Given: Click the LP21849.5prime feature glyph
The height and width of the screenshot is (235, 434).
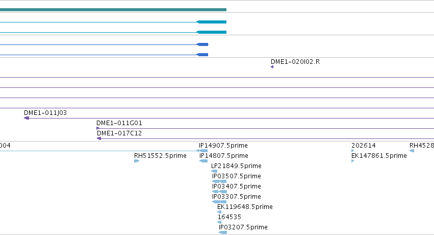Looking at the screenshot, I should coord(214,171).
